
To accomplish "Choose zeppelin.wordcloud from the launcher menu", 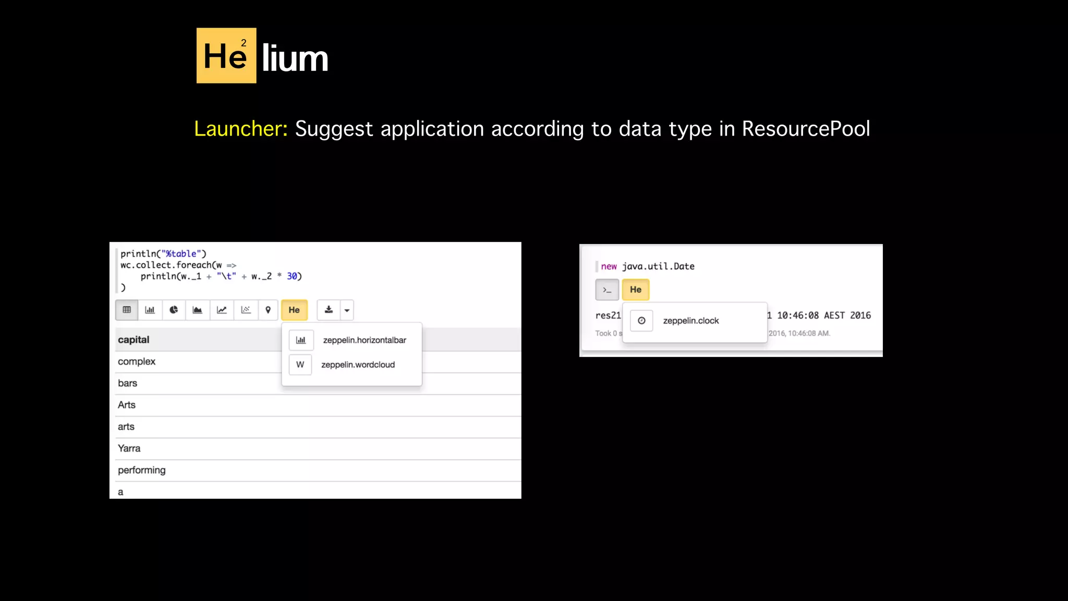I will 358,365.
